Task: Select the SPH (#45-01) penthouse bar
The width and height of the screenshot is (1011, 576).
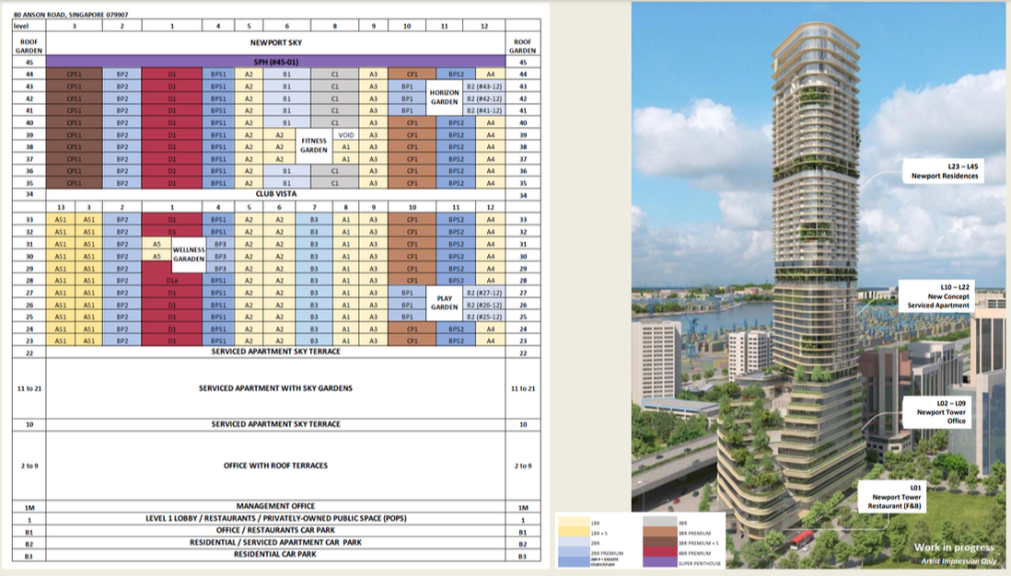Action: [x=275, y=62]
